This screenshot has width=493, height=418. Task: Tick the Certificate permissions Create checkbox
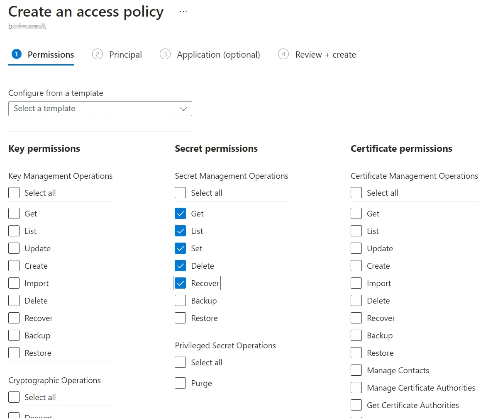356,266
